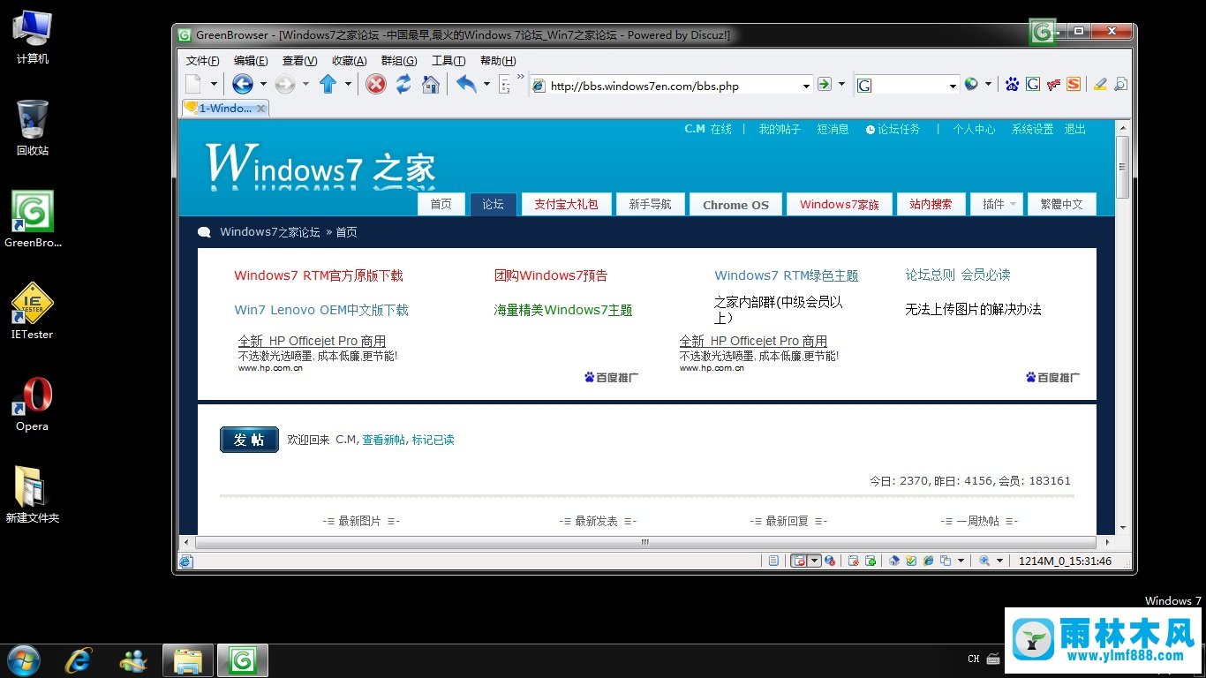Open the 首页 navigation tab on forum

[441, 204]
